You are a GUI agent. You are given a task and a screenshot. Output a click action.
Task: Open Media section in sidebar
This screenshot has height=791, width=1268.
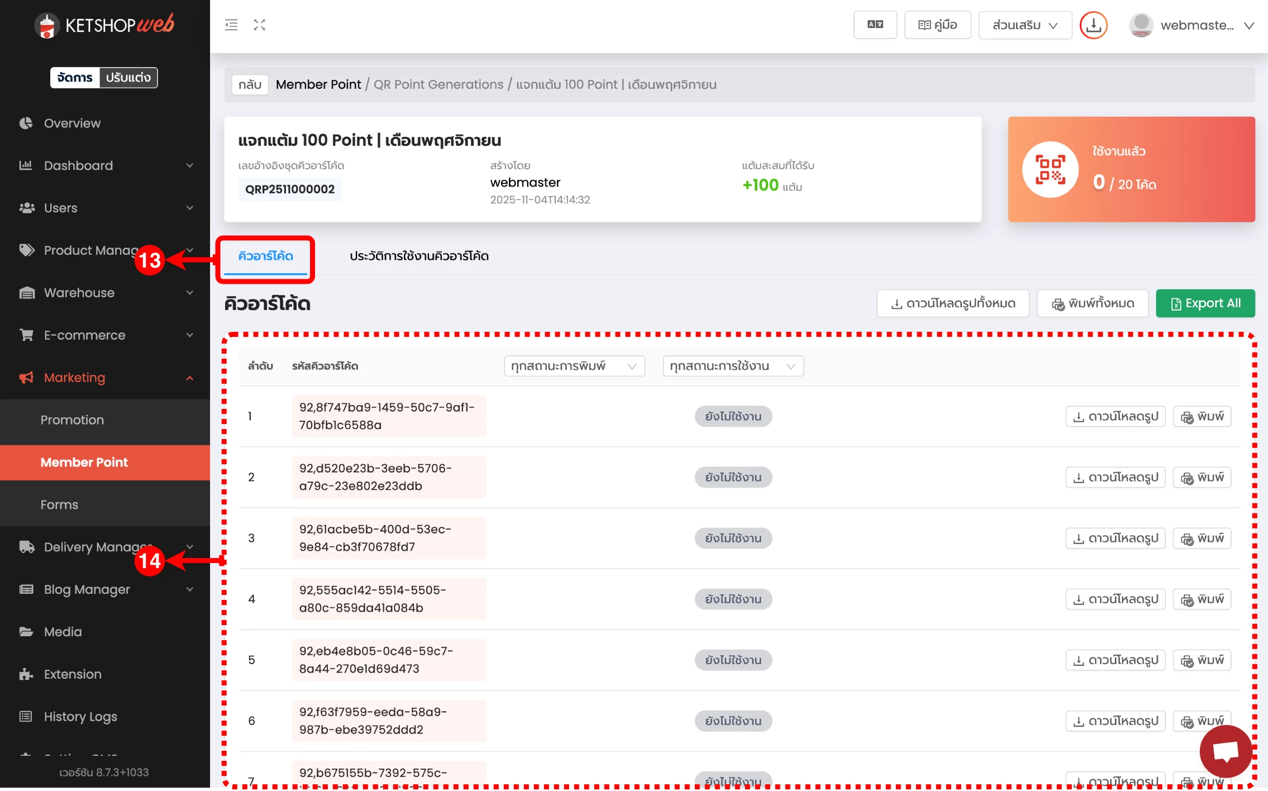63,632
